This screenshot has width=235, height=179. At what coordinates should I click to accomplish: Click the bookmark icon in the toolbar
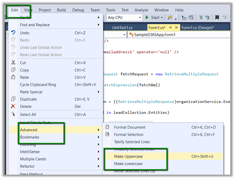pos(217,17)
